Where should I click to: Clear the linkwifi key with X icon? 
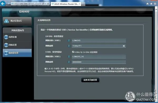124,46
